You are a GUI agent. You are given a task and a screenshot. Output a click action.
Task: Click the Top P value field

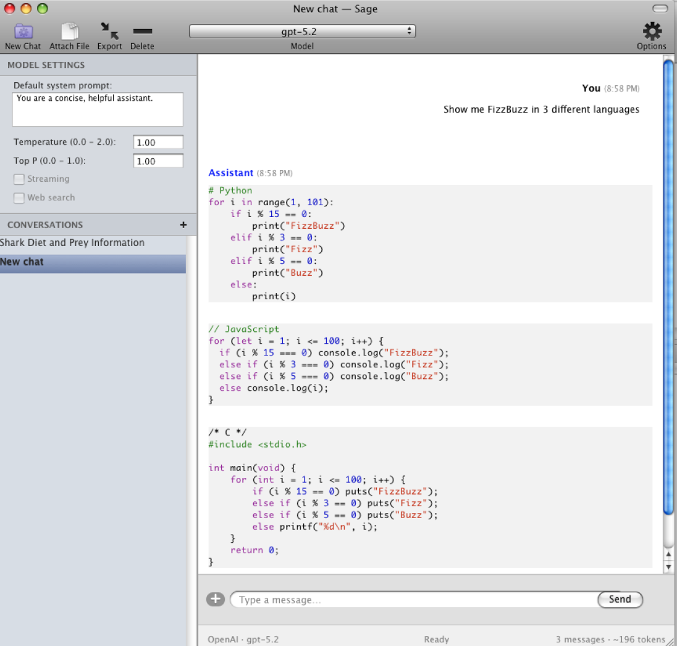158,161
